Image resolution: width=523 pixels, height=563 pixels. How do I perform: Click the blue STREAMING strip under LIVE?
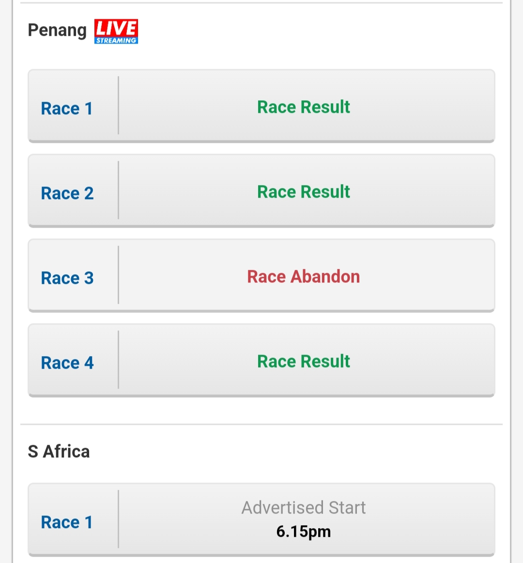(116, 41)
